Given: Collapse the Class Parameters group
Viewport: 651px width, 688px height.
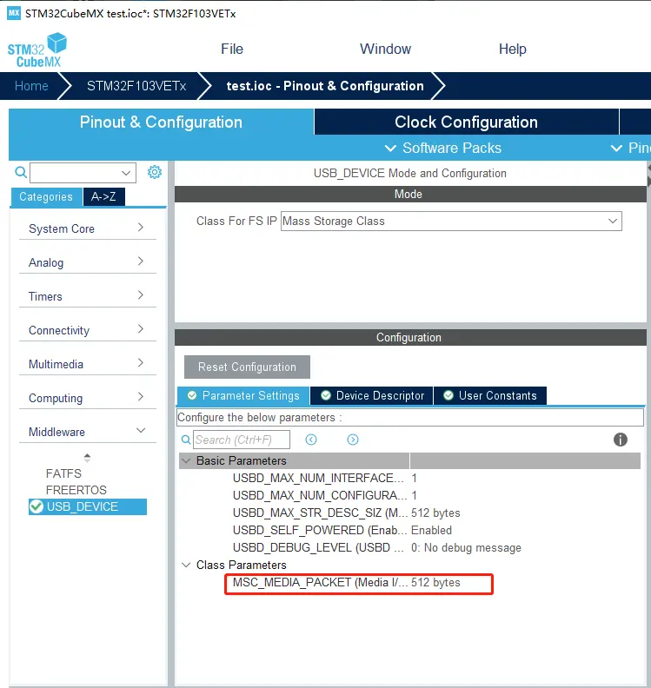Looking at the screenshot, I should (x=186, y=565).
